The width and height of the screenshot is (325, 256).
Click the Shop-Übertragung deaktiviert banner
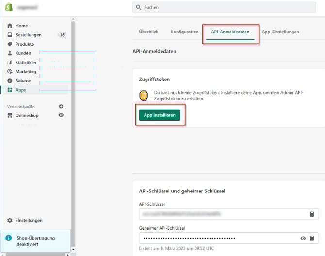click(x=35, y=241)
